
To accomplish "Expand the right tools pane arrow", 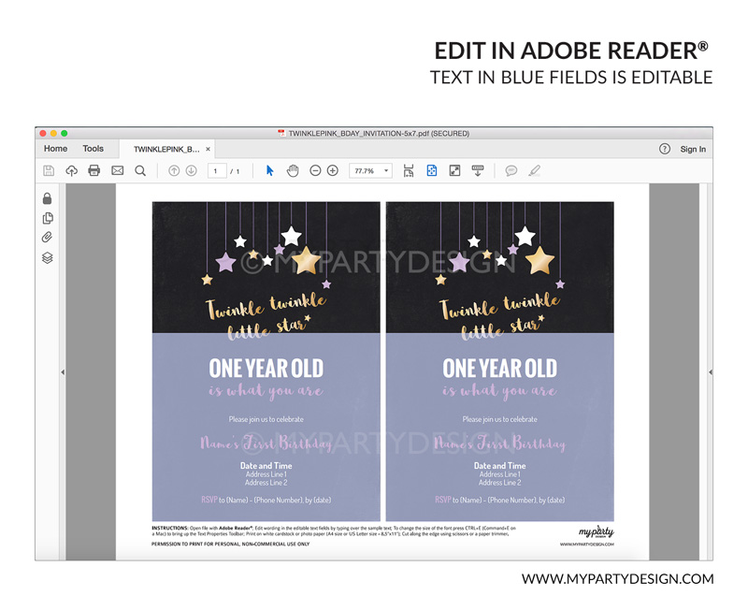I will click(710, 372).
